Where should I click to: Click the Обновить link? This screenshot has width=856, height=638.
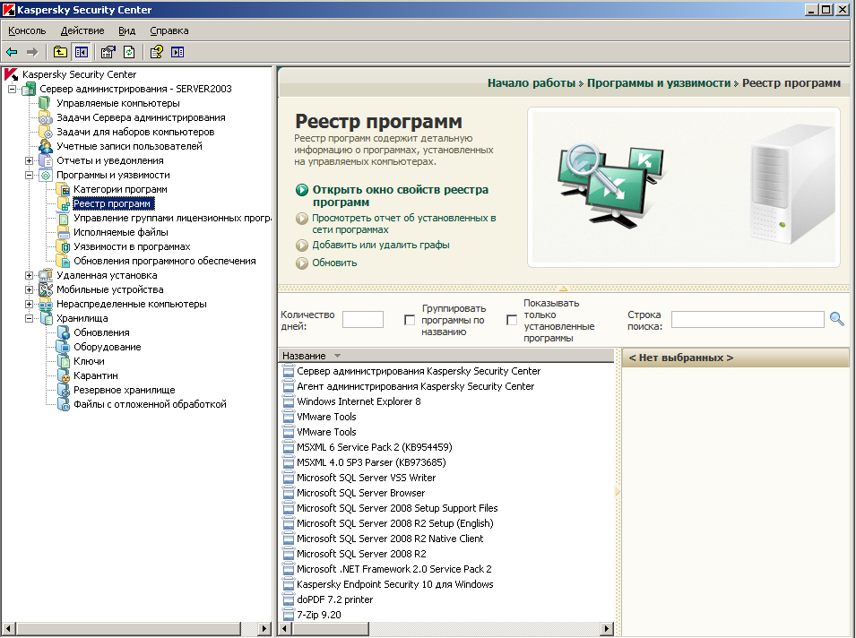coord(334,263)
